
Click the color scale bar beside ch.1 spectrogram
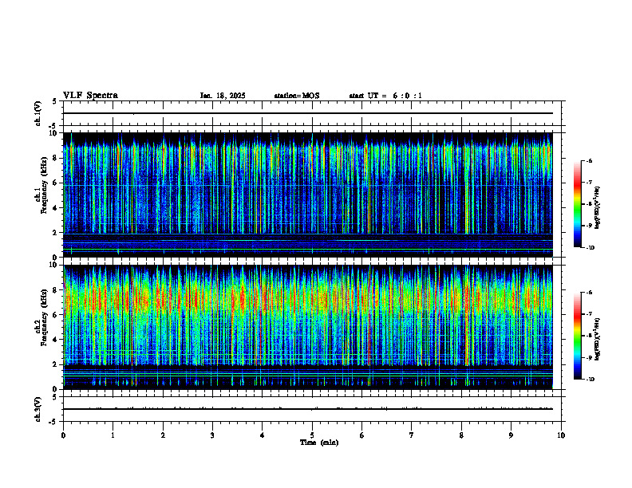pos(578,204)
